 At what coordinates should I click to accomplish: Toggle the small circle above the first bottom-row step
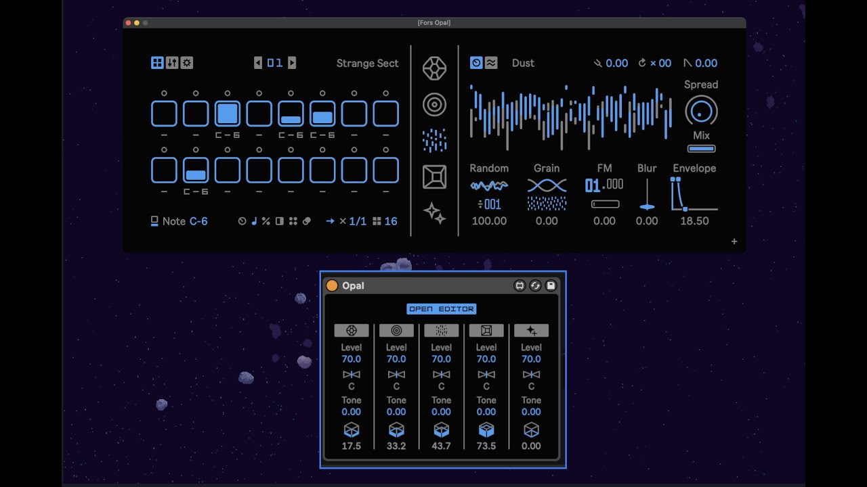tap(164, 149)
